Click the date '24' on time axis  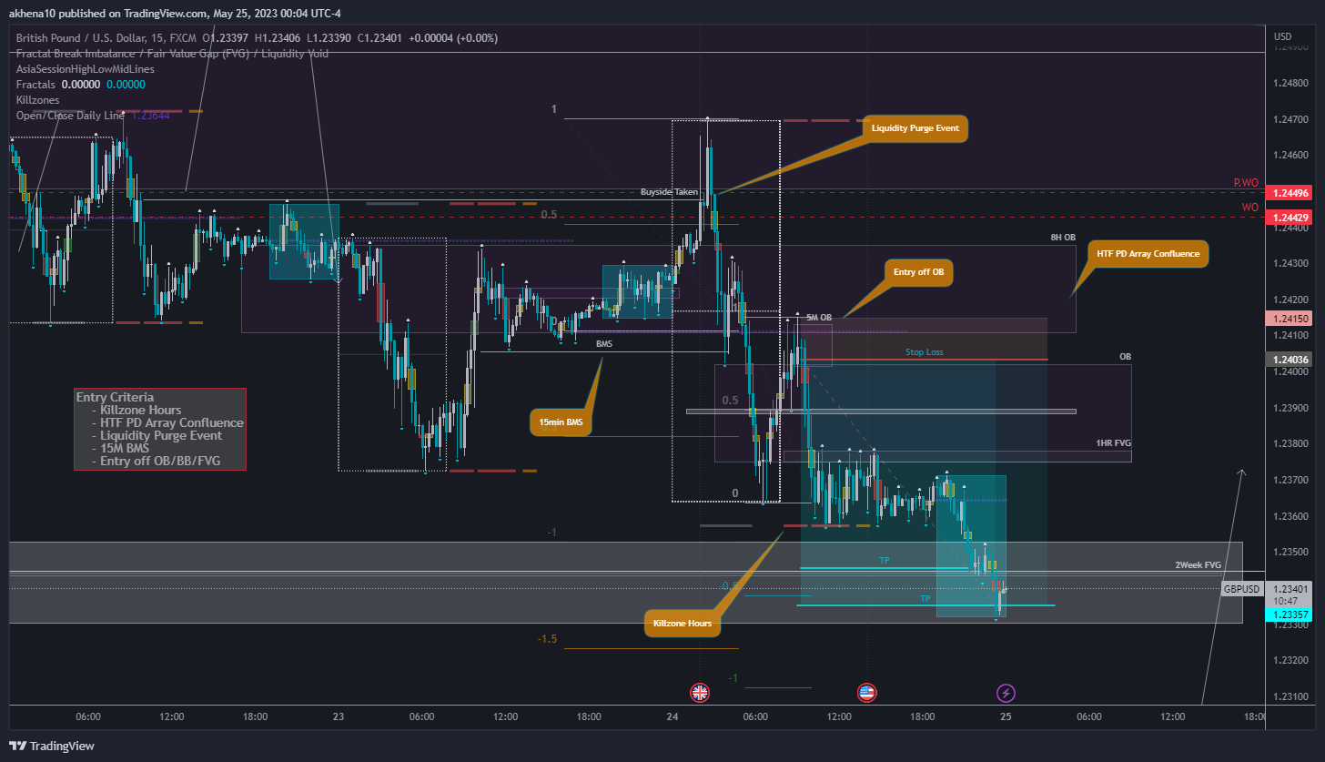pos(672,717)
